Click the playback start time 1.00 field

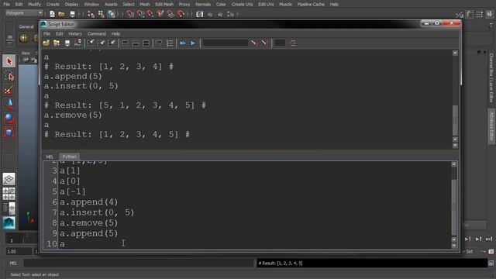(x=19, y=251)
